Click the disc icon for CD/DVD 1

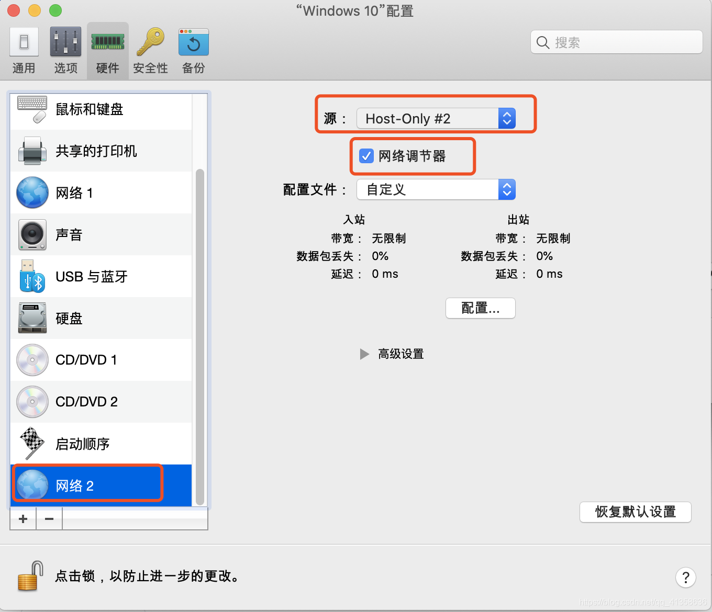32,360
